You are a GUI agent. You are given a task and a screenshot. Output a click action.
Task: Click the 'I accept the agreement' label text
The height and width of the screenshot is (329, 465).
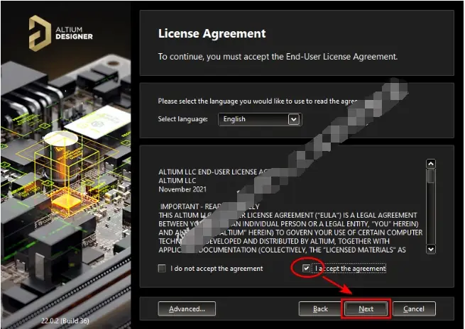coord(351,268)
